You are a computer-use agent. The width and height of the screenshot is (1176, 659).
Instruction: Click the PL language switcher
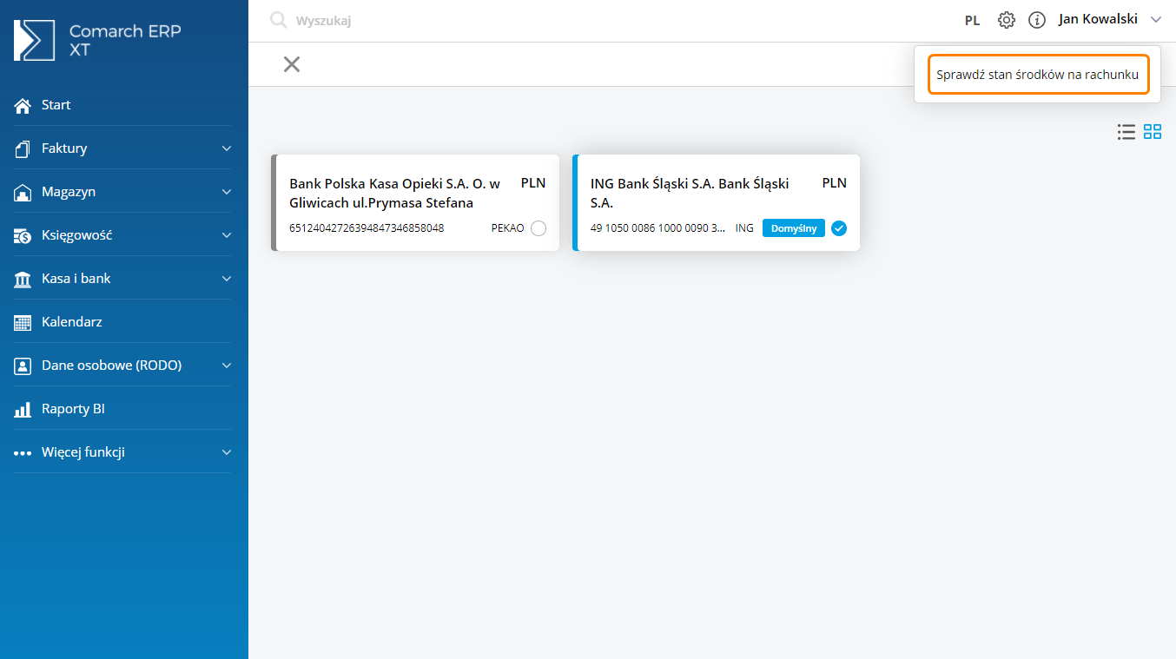coord(972,20)
